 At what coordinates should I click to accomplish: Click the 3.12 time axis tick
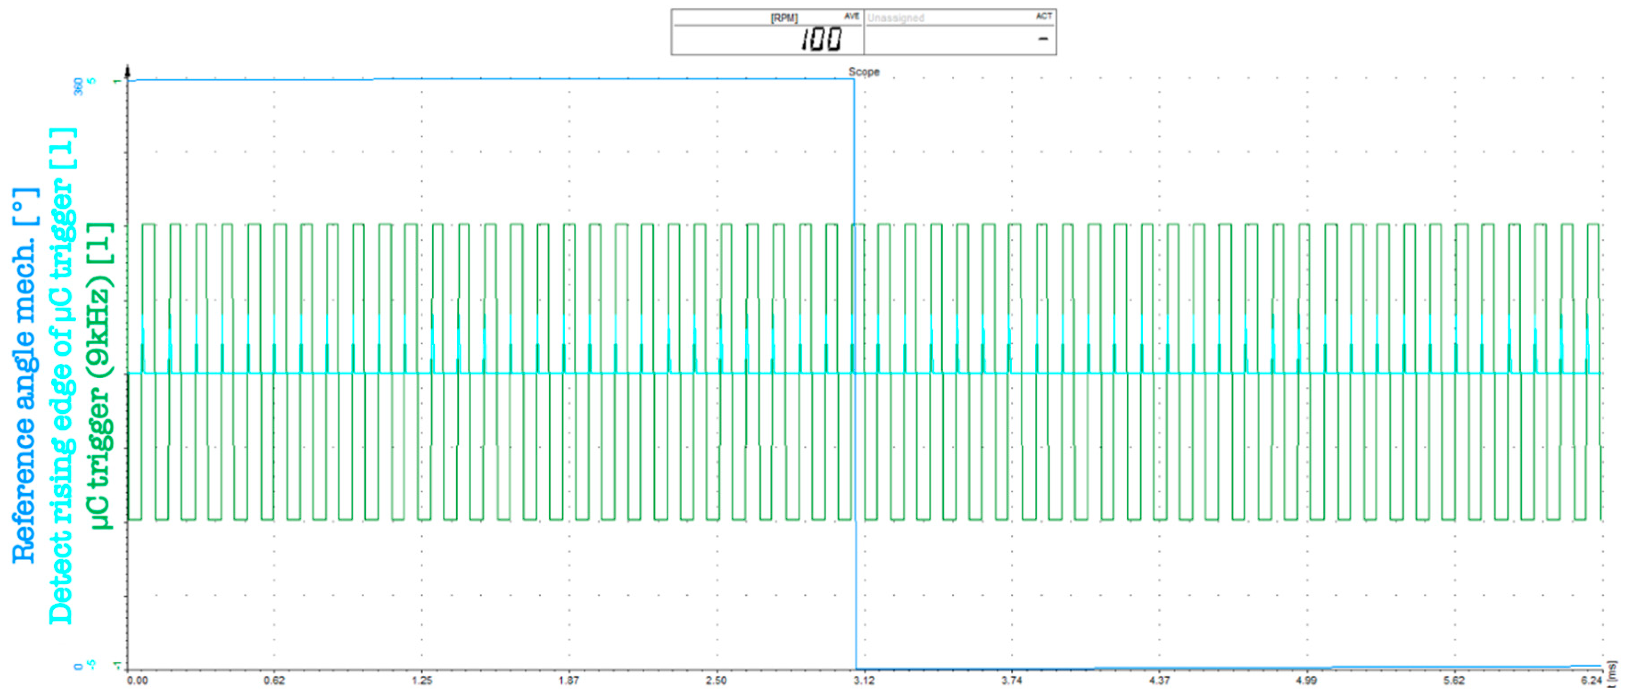(864, 681)
